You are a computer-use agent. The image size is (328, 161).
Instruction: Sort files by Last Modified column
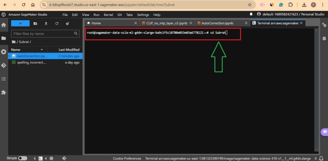pos(69,50)
